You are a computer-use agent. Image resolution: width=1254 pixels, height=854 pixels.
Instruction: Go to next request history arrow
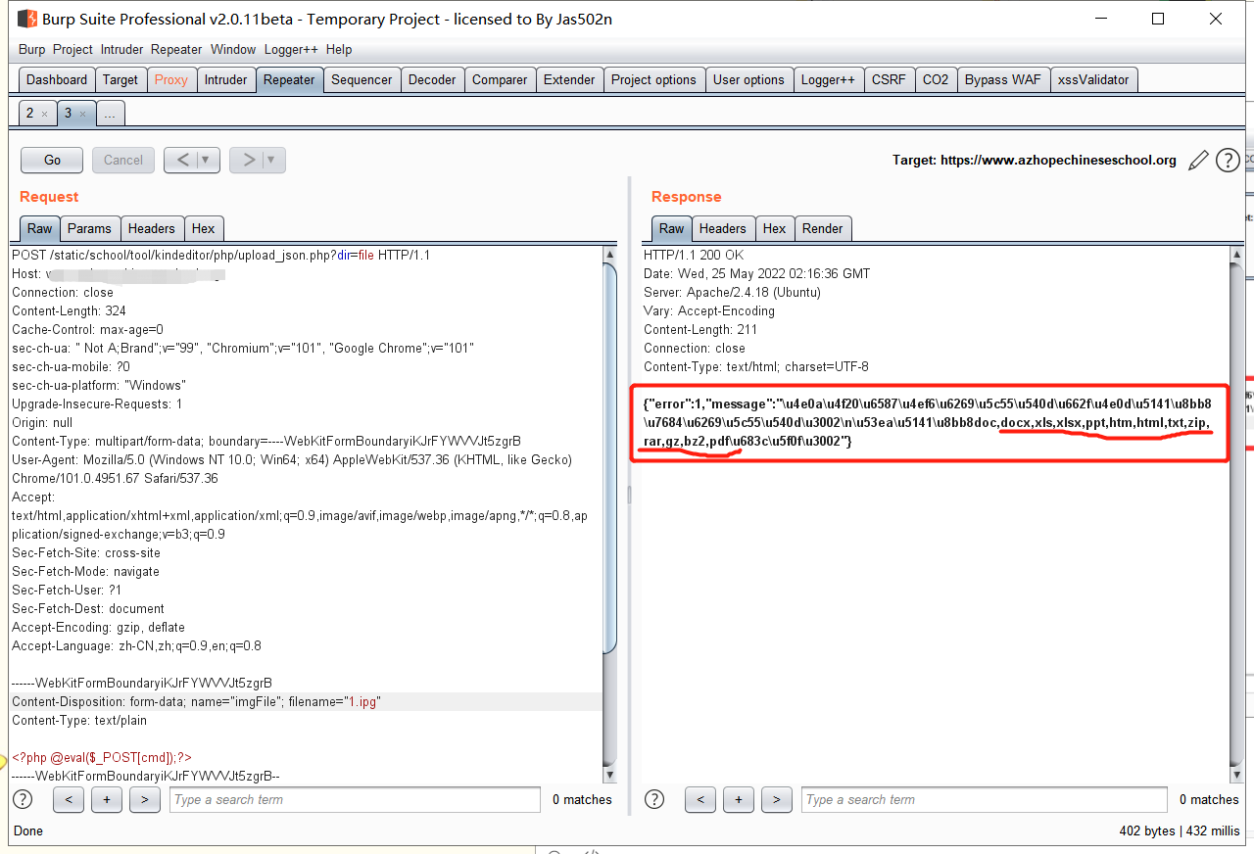pyautogui.click(x=248, y=160)
